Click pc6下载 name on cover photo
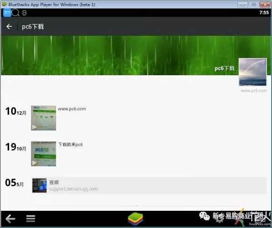Viewport: 272px width, 228px height. [224, 68]
